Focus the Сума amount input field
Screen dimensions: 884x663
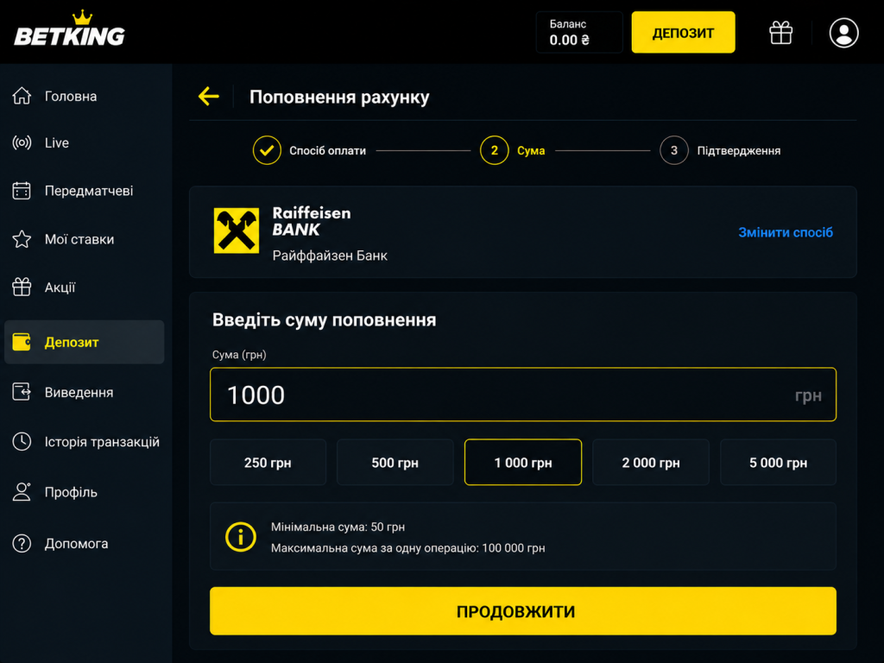point(522,395)
